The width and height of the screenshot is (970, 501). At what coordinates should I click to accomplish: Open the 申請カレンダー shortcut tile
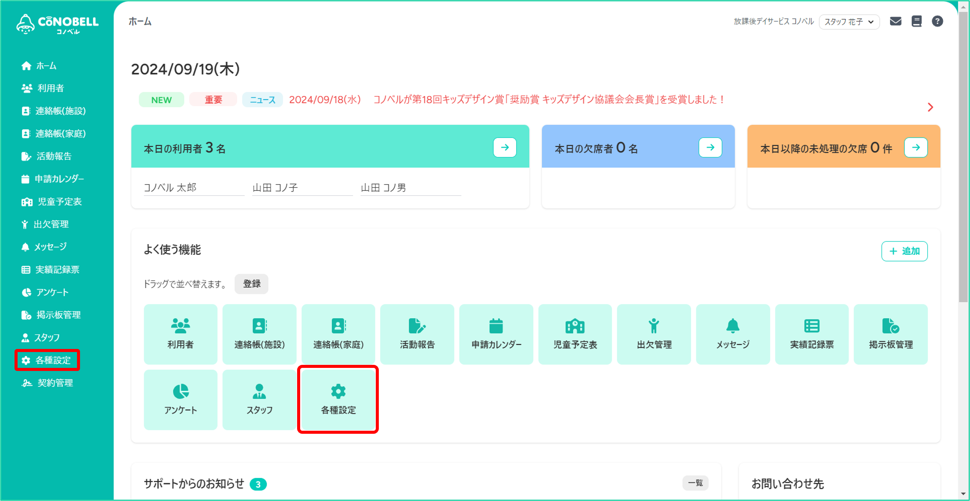(x=496, y=334)
